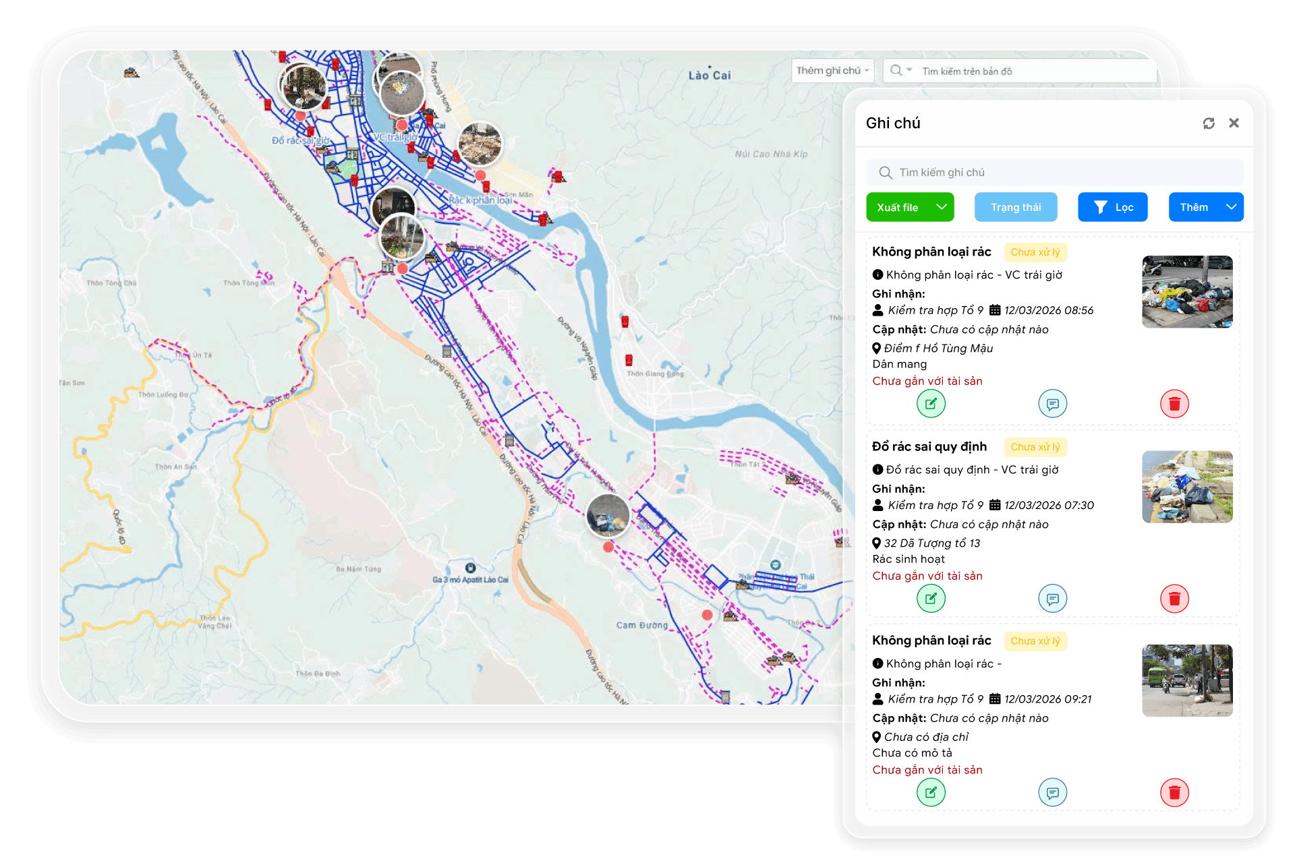Open the Thêm dropdown chevron
Viewport: 1295px width, 863px height.
1231,207
